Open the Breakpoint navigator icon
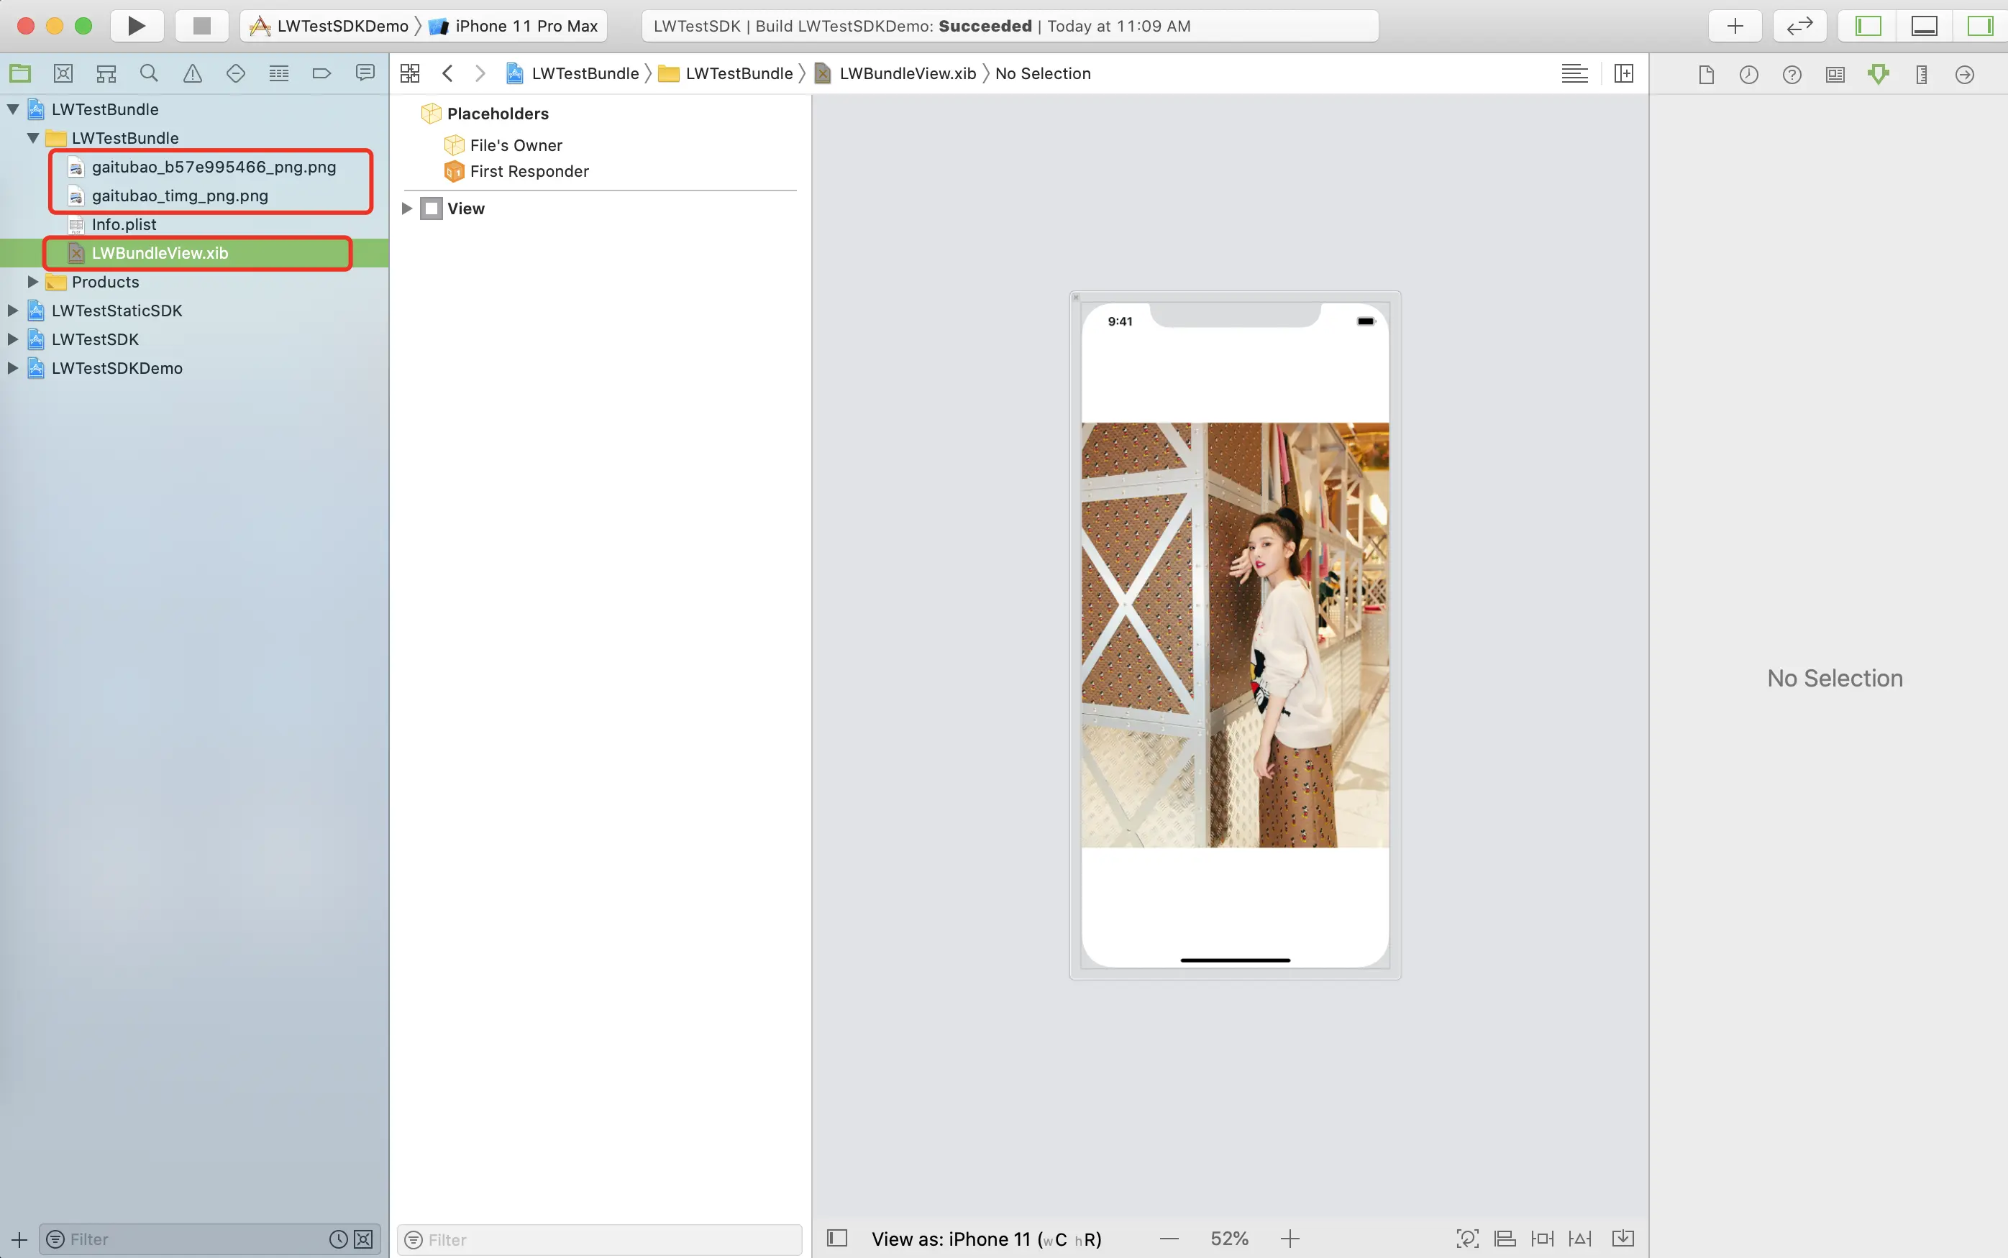The height and width of the screenshot is (1258, 2008). tap(321, 73)
